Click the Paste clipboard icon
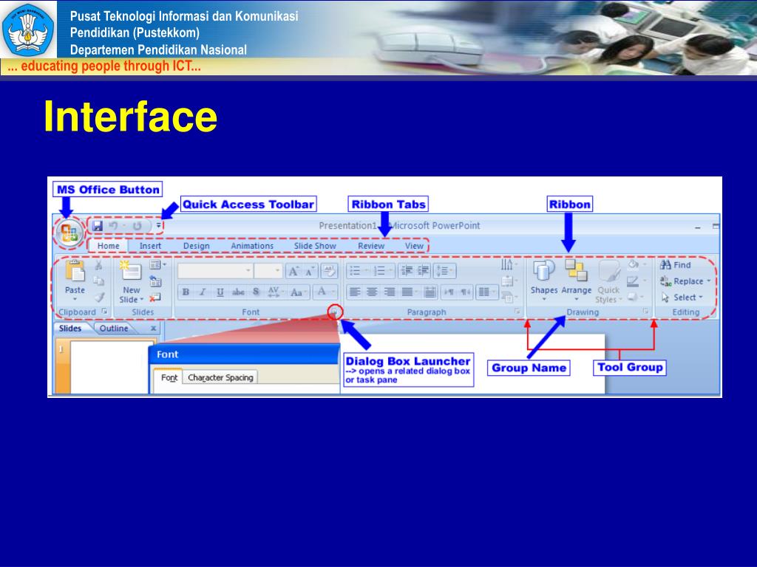 (75, 272)
